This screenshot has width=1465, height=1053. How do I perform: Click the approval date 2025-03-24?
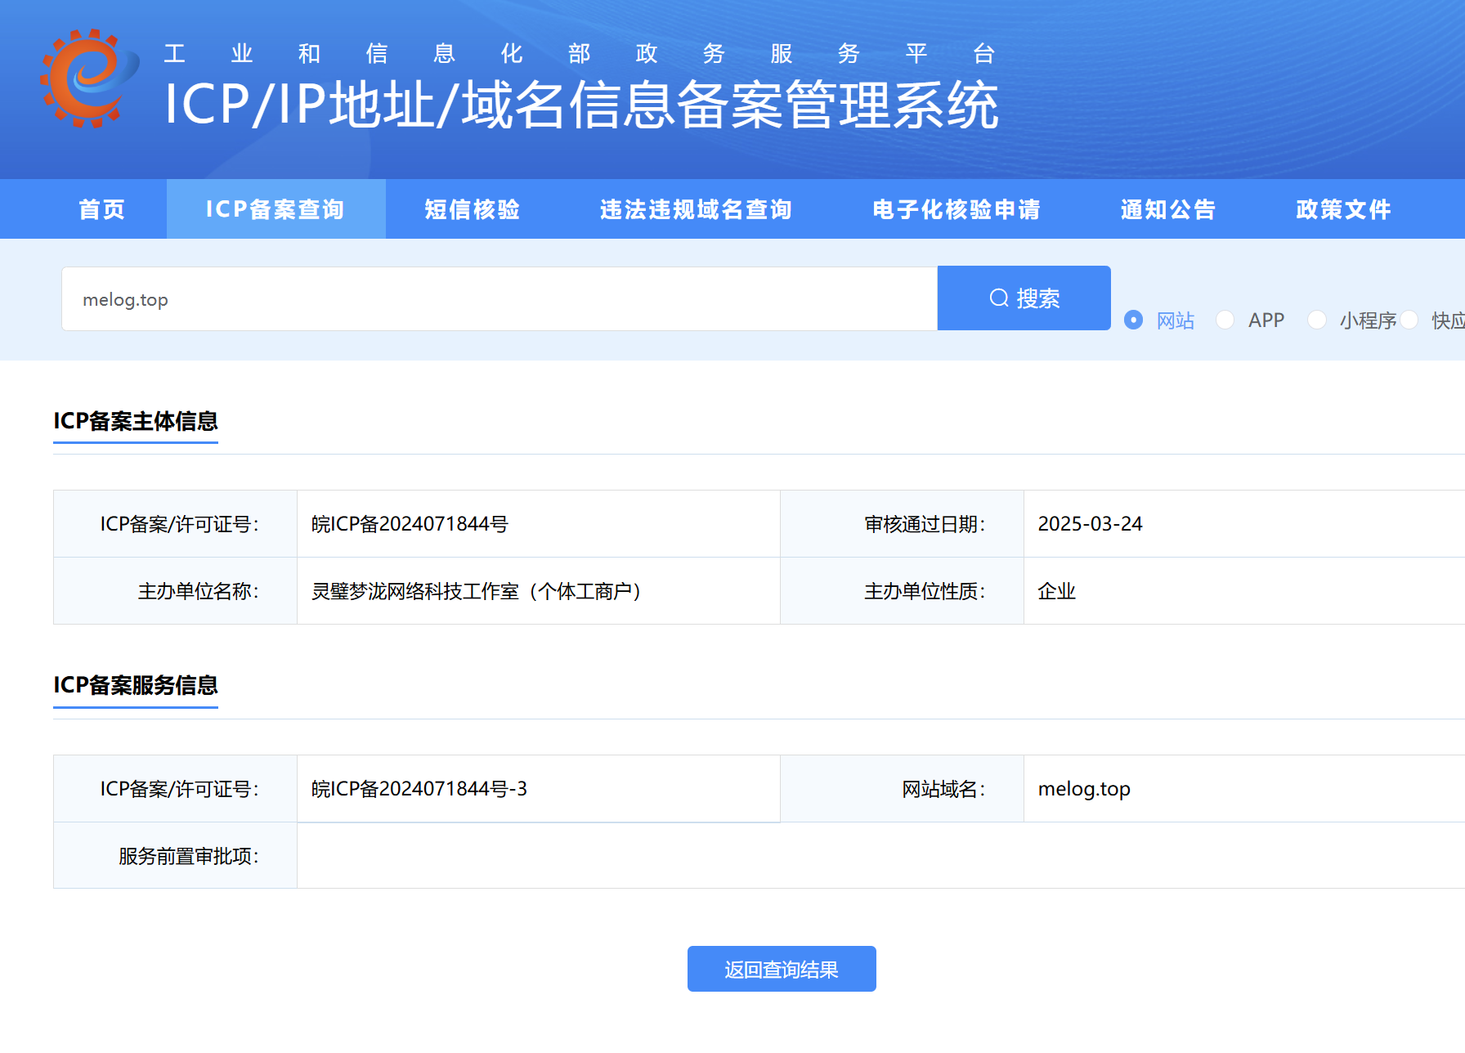click(x=1090, y=524)
